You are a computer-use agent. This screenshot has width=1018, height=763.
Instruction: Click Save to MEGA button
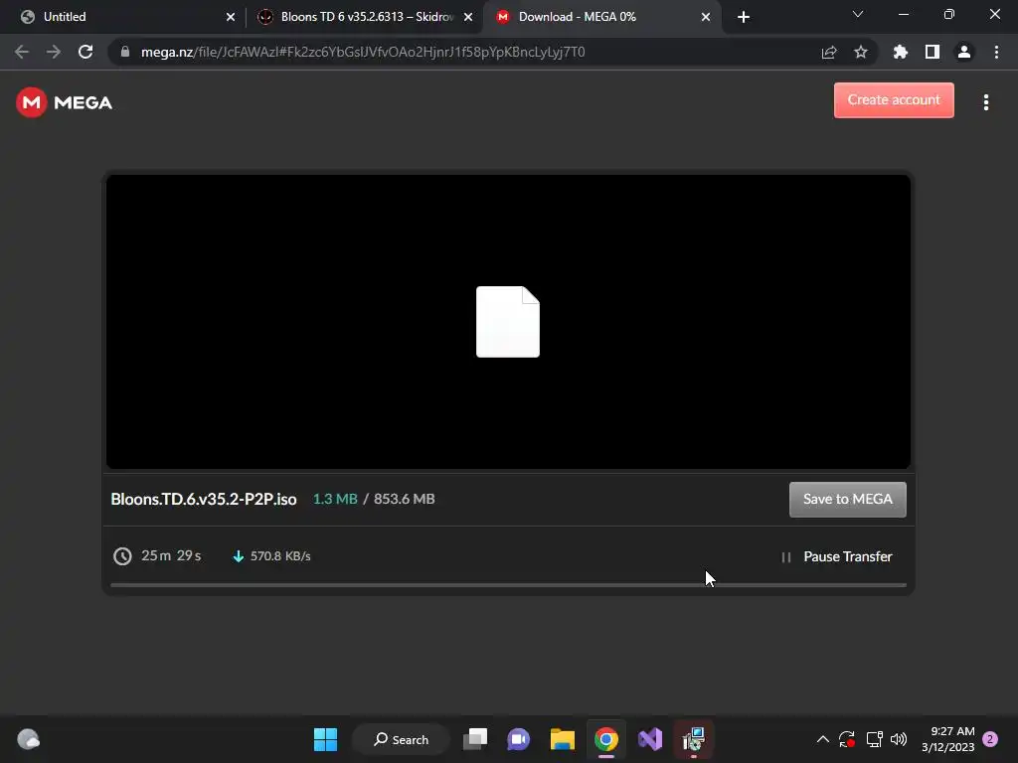pos(847,499)
